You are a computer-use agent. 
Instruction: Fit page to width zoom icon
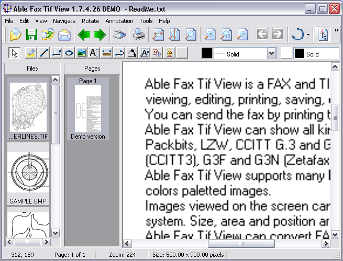[158, 35]
